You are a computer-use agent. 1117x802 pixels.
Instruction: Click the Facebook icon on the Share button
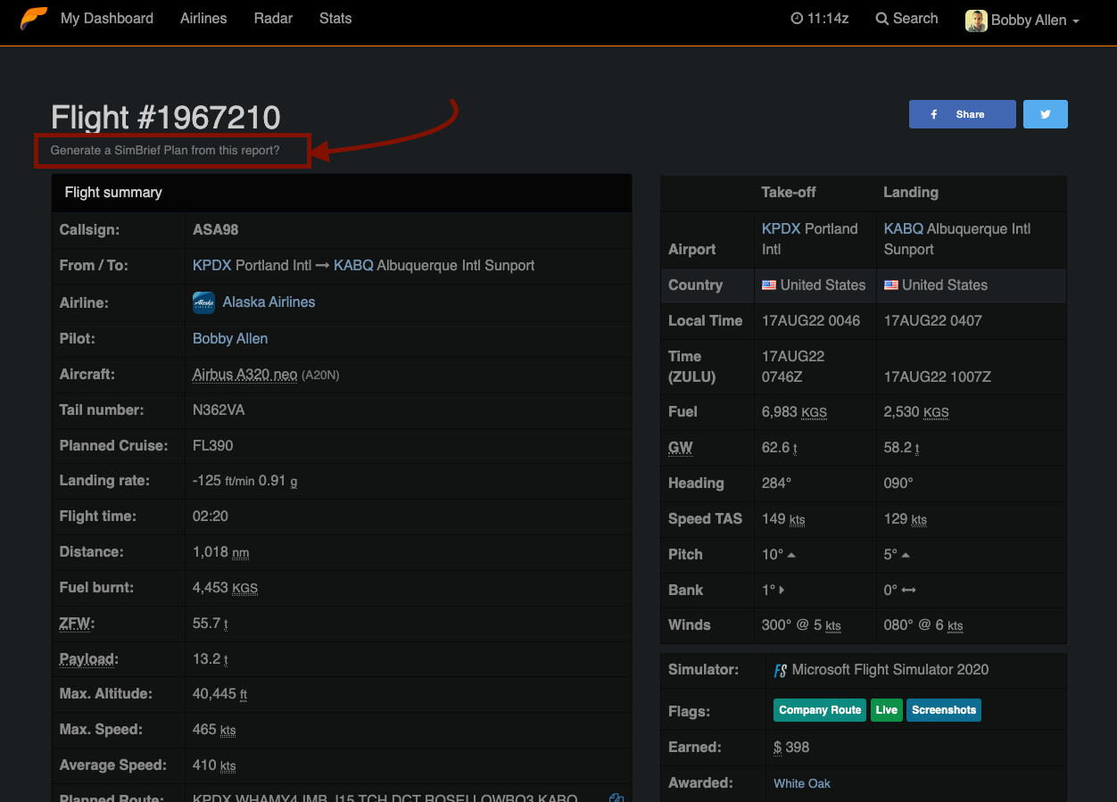(x=933, y=114)
